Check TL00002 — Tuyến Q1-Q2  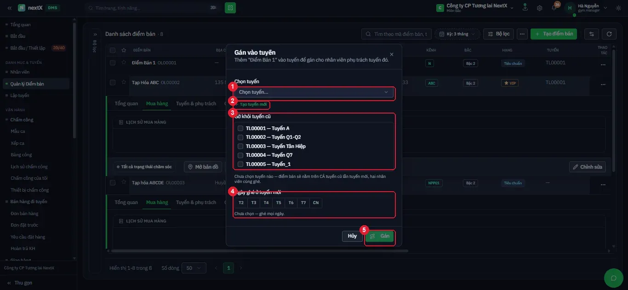click(240, 137)
